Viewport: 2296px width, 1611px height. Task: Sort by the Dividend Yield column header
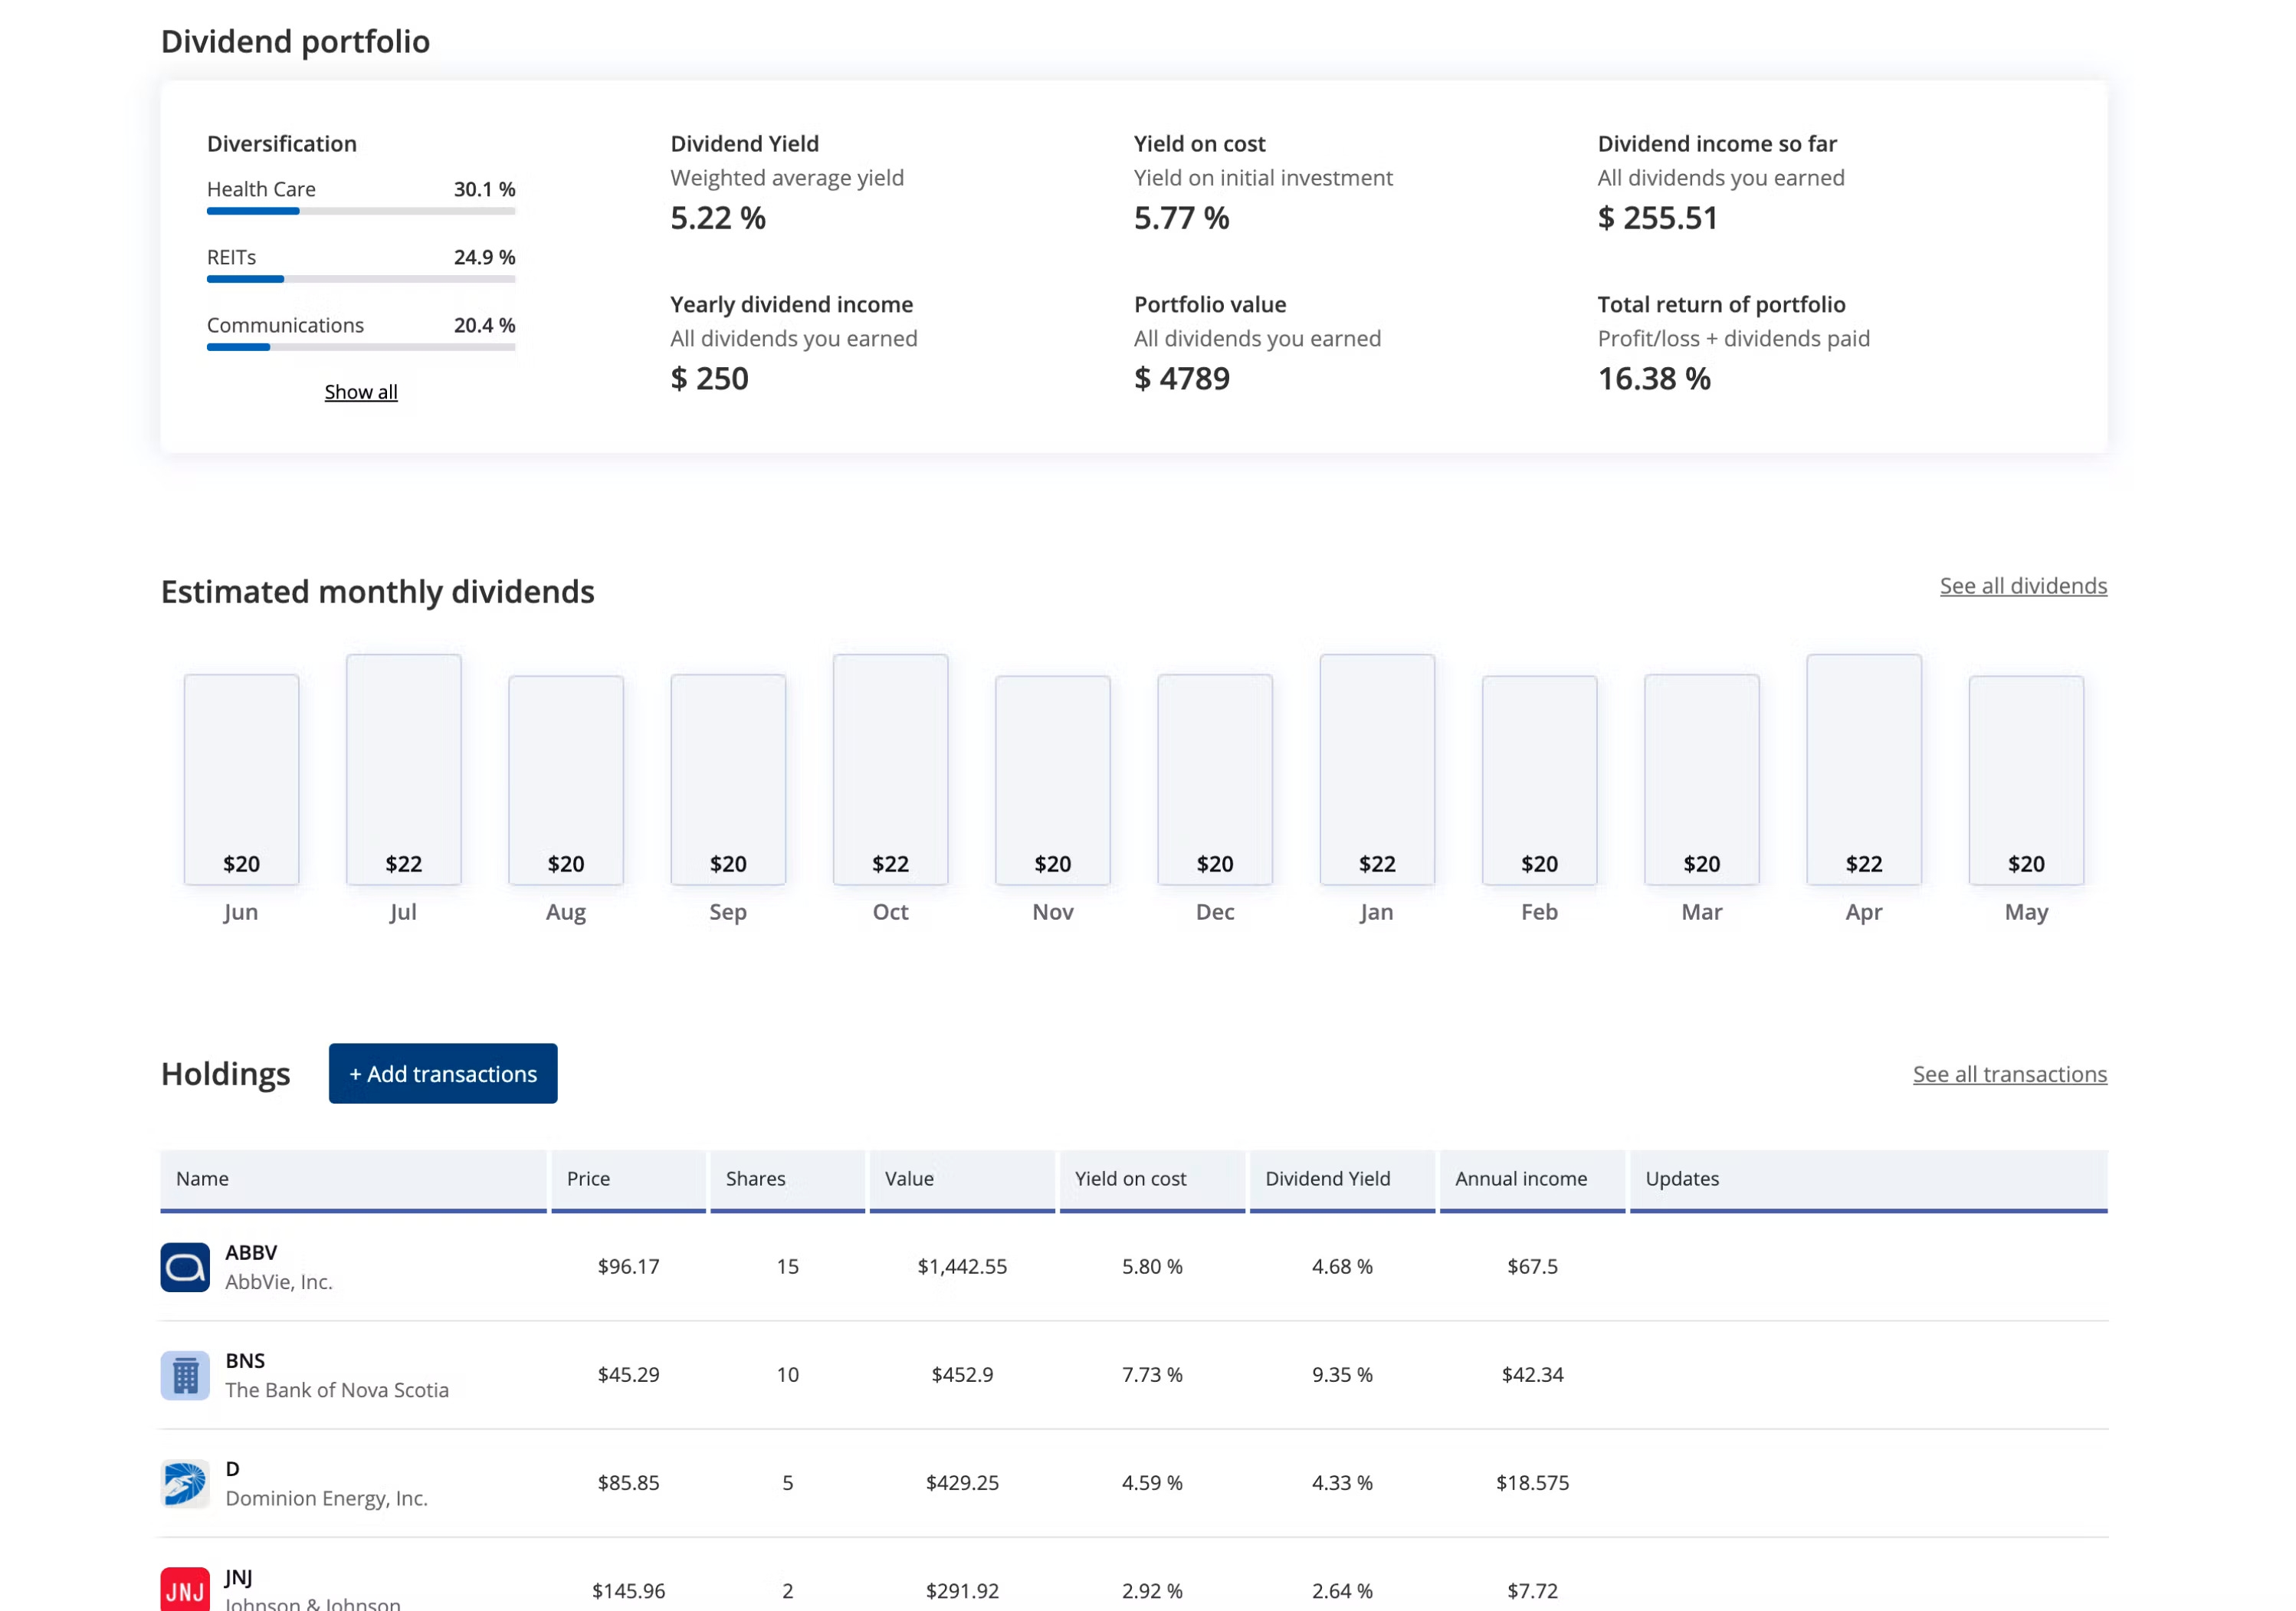1327,1179
